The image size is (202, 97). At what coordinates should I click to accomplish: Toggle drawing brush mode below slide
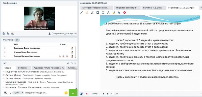click(x=81, y=94)
